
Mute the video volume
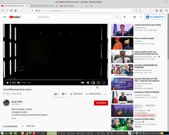[x=19, y=83]
